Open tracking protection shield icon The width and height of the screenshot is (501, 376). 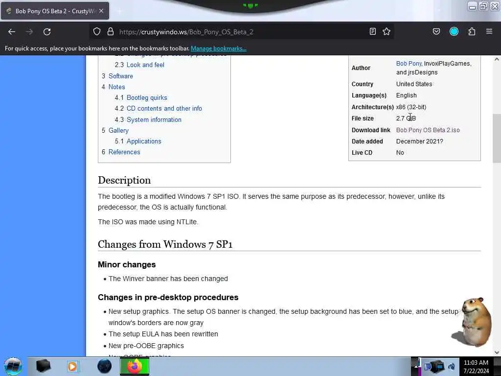click(x=97, y=32)
